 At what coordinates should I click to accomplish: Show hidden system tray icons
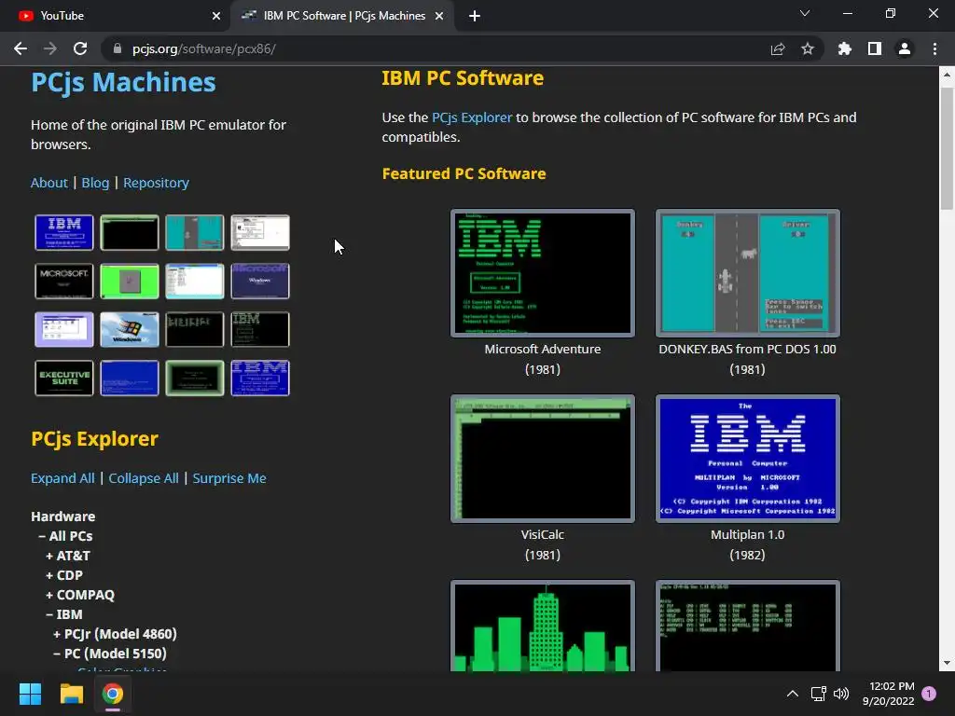(793, 694)
